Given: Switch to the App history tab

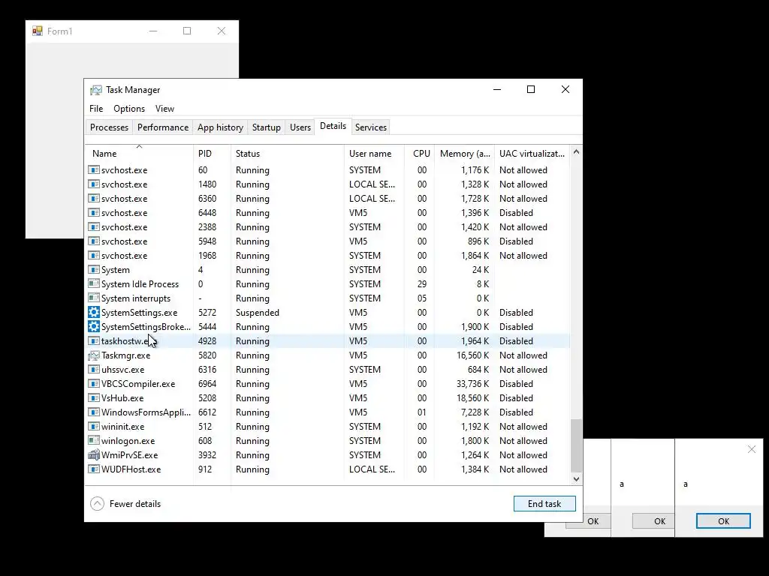Looking at the screenshot, I should point(220,127).
